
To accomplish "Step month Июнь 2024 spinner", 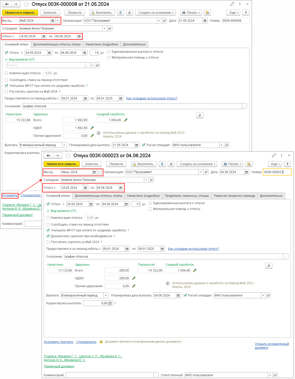I will (99, 172).
